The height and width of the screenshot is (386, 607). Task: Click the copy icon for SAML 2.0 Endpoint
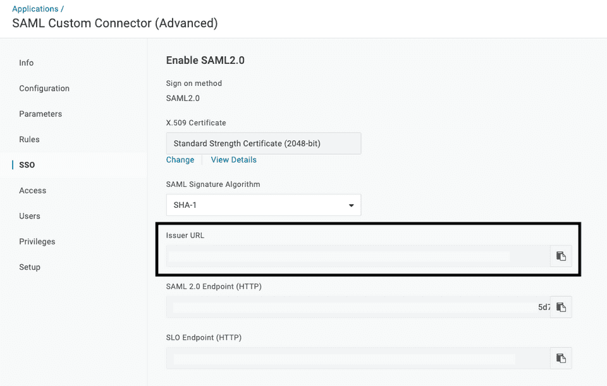point(561,307)
